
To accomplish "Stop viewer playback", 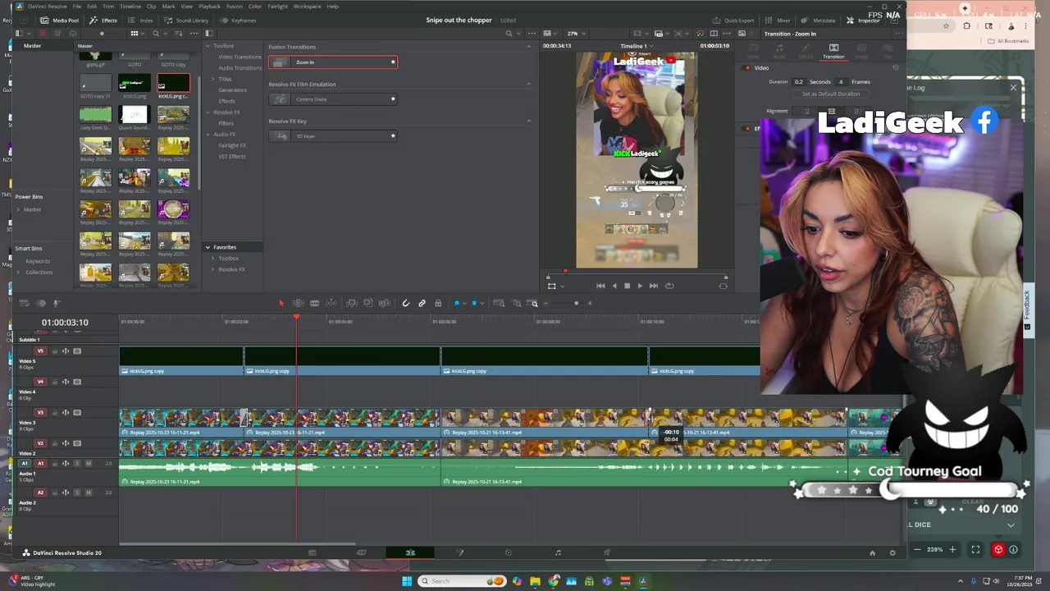I will click(x=627, y=286).
